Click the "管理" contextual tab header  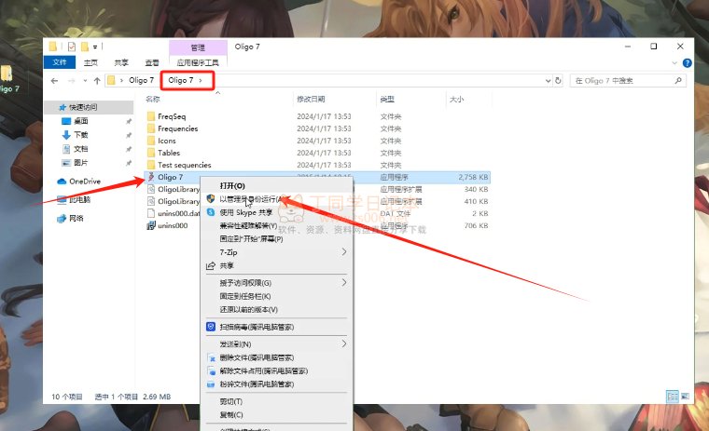pyautogui.click(x=198, y=47)
